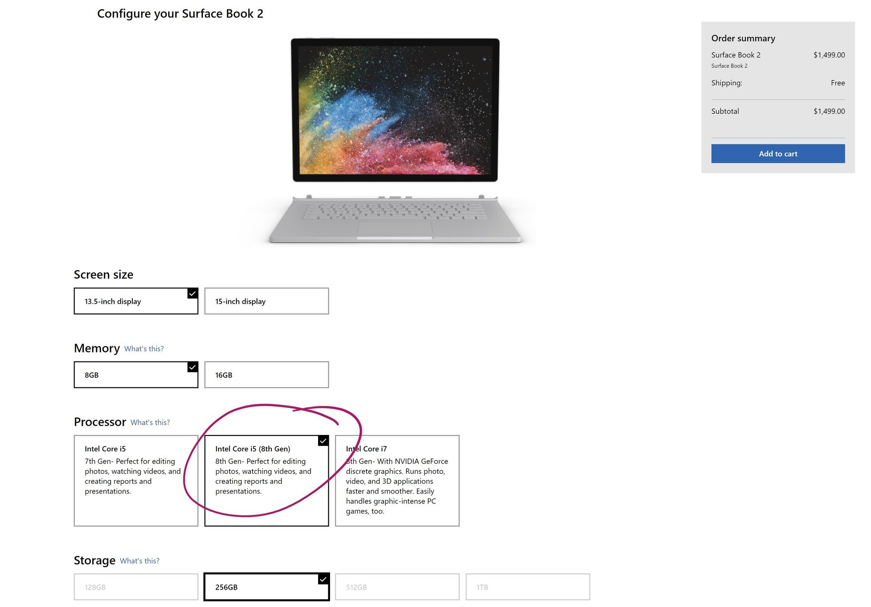
Task: Select Intel Core i7 processor
Action: pyautogui.click(x=398, y=480)
